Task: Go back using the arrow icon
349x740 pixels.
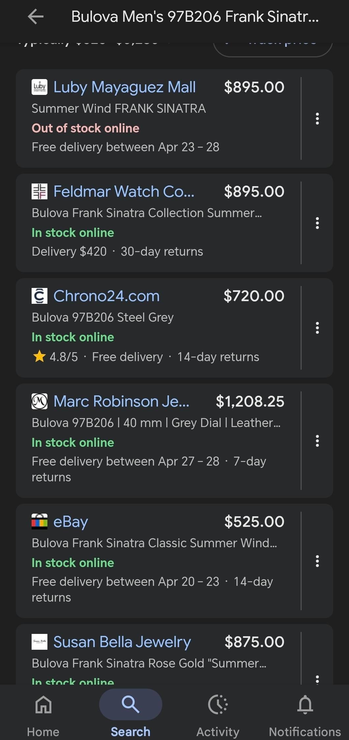Action: [x=36, y=16]
